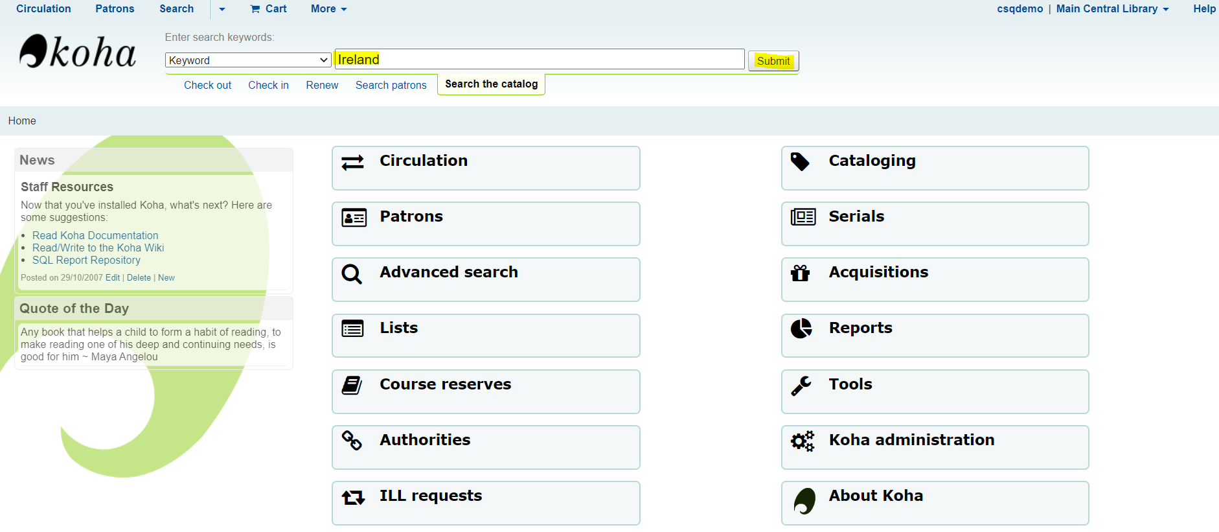The image size is (1219, 532).
Task: Click the Lists icon
Action: coord(352,329)
